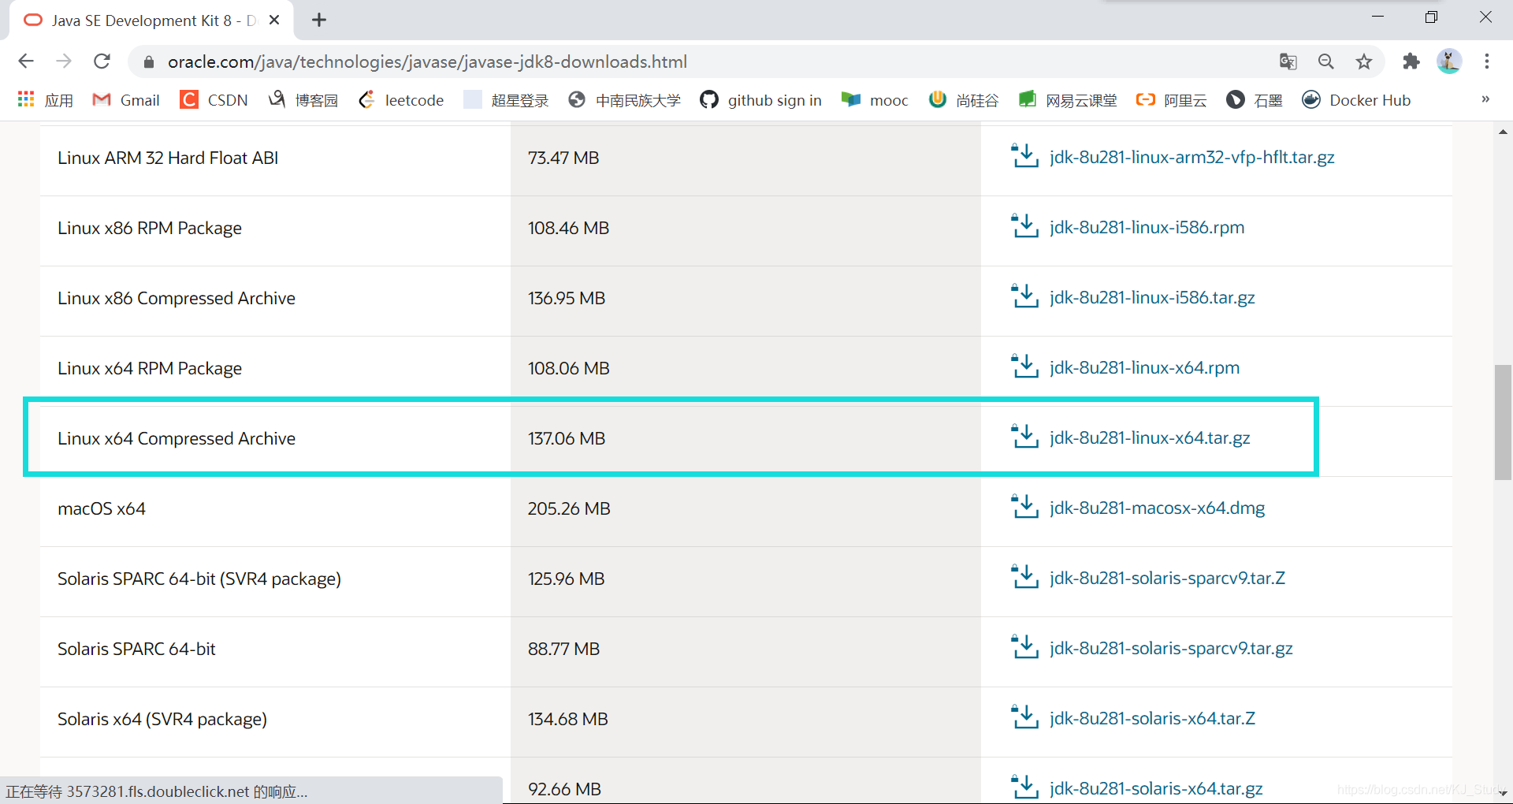Open the 网易云课堂 bookmark
Screen dimensions: 1513x804
[1068, 100]
